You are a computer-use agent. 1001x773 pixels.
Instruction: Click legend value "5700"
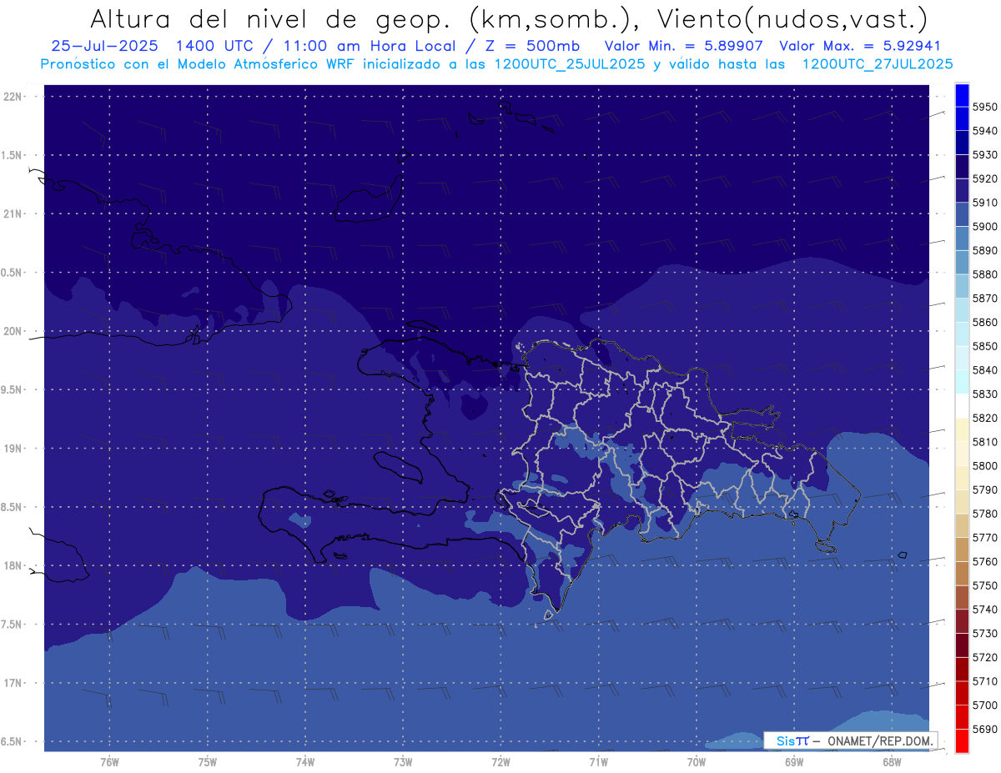coord(984,705)
